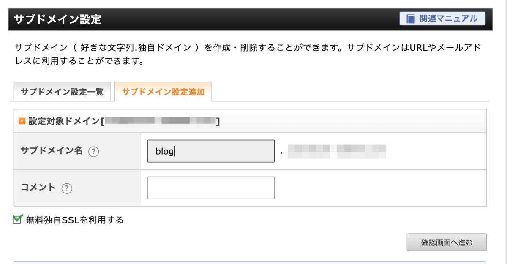The height and width of the screenshot is (264, 507).
Task: Click the 関連マニュアル button
Action: (x=442, y=18)
